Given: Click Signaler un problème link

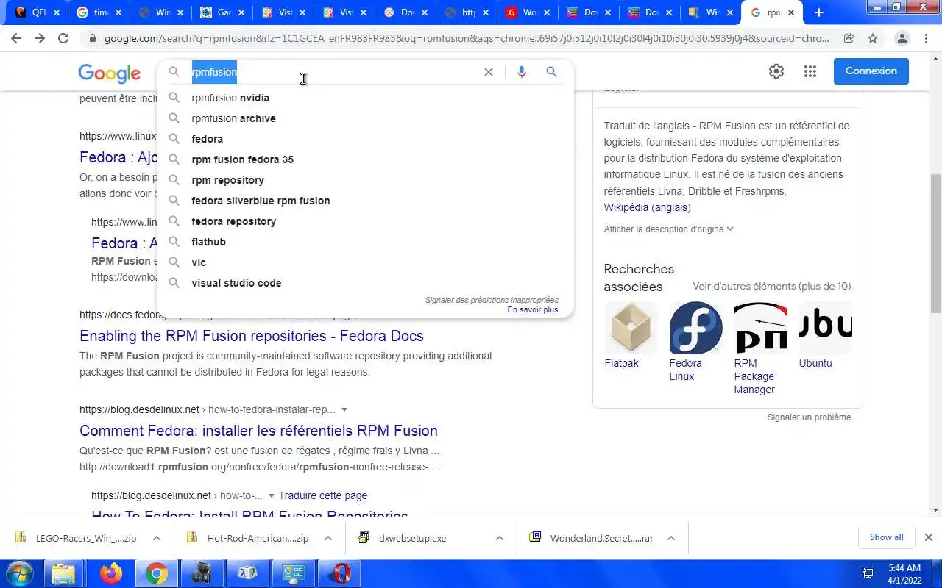Looking at the screenshot, I should point(809,417).
